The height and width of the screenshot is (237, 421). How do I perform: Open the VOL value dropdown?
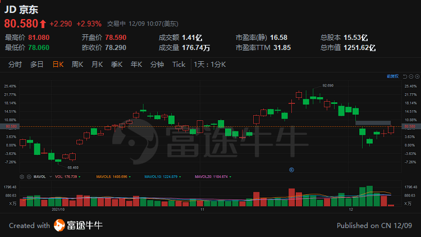point(80,176)
